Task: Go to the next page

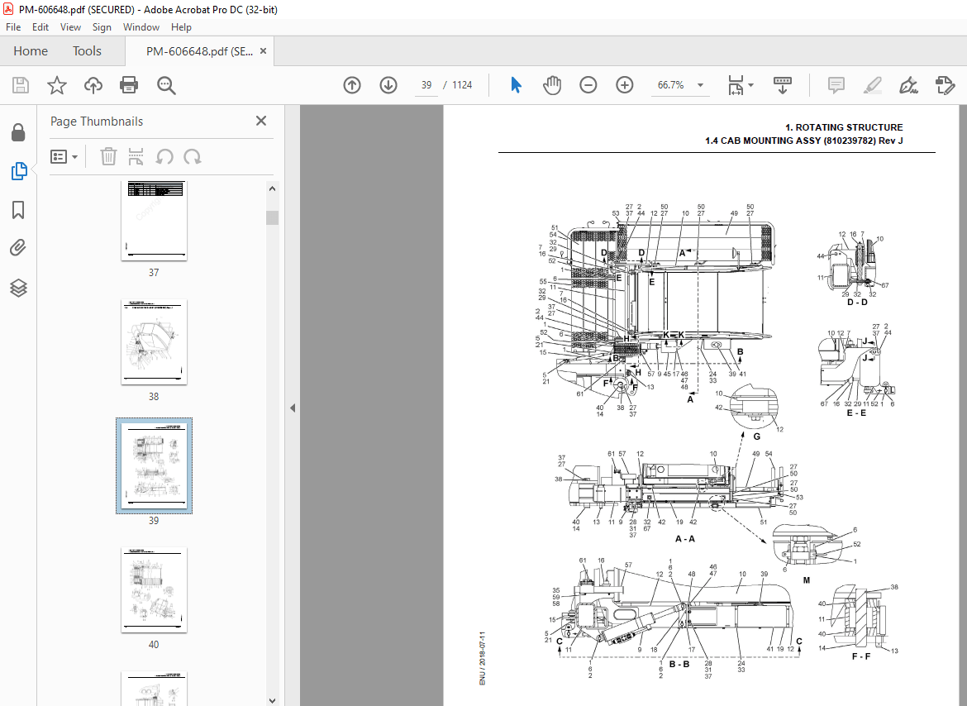Action: point(388,85)
